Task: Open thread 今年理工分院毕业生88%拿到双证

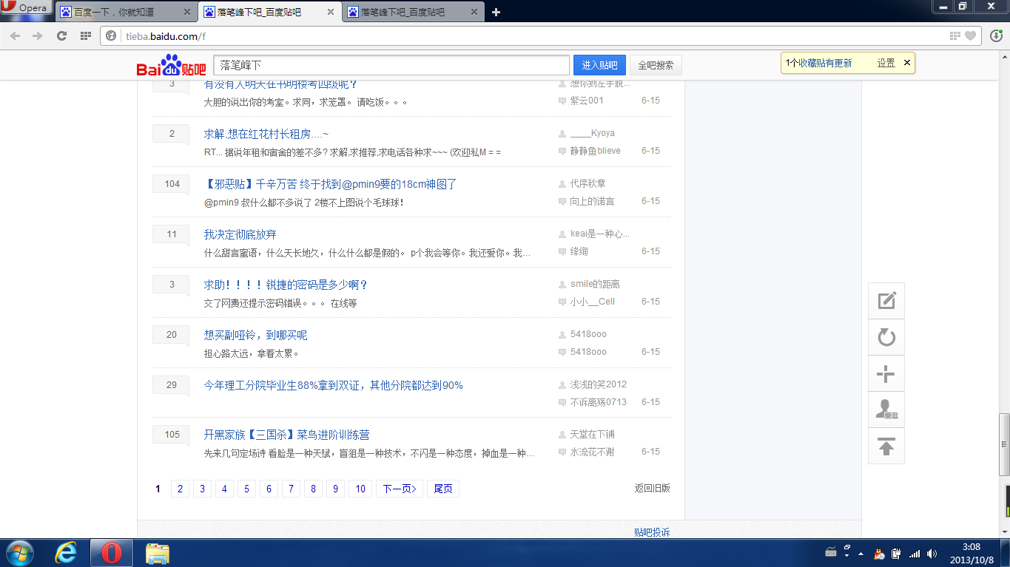Action: [x=334, y=385]
